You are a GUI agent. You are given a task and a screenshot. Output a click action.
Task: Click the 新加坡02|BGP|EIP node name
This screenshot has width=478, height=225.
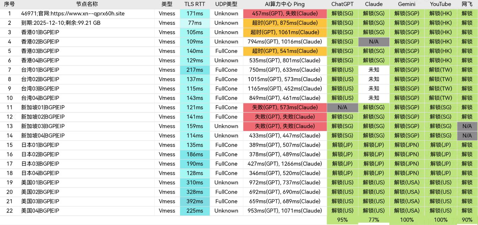coord(43,117)
